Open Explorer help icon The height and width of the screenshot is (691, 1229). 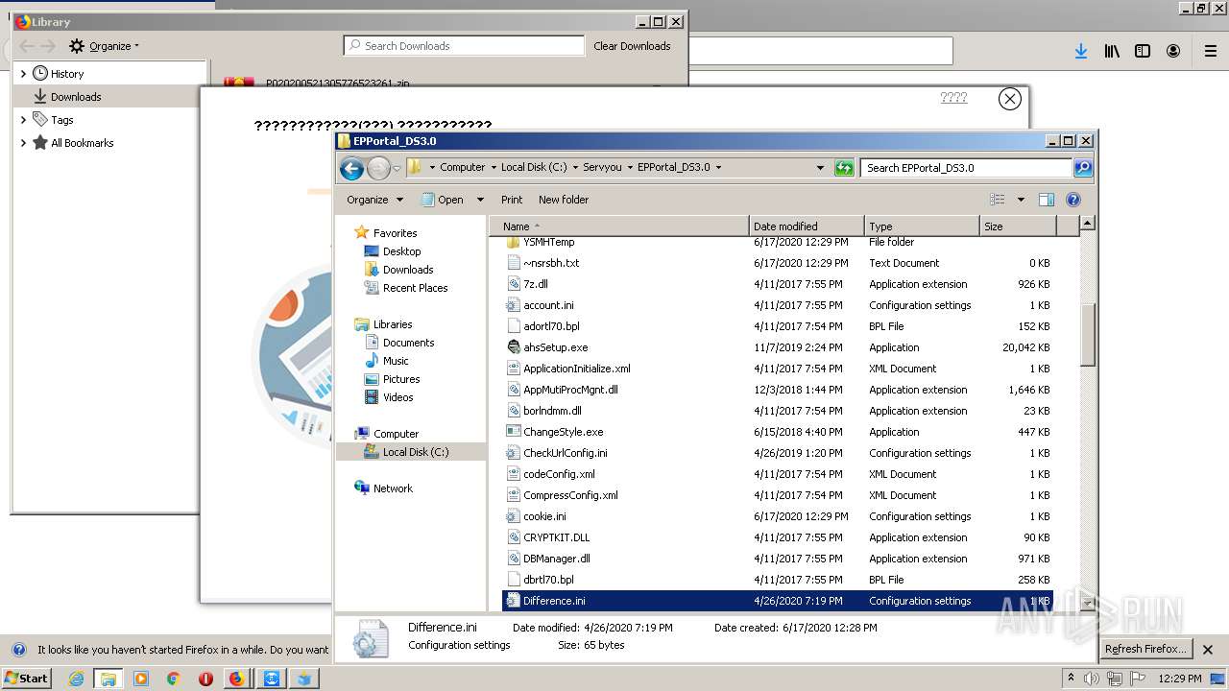tap(1073, 200)
